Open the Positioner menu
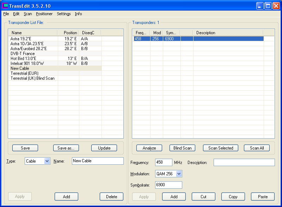This screenshot has width=282, height=207. (44, 14)
